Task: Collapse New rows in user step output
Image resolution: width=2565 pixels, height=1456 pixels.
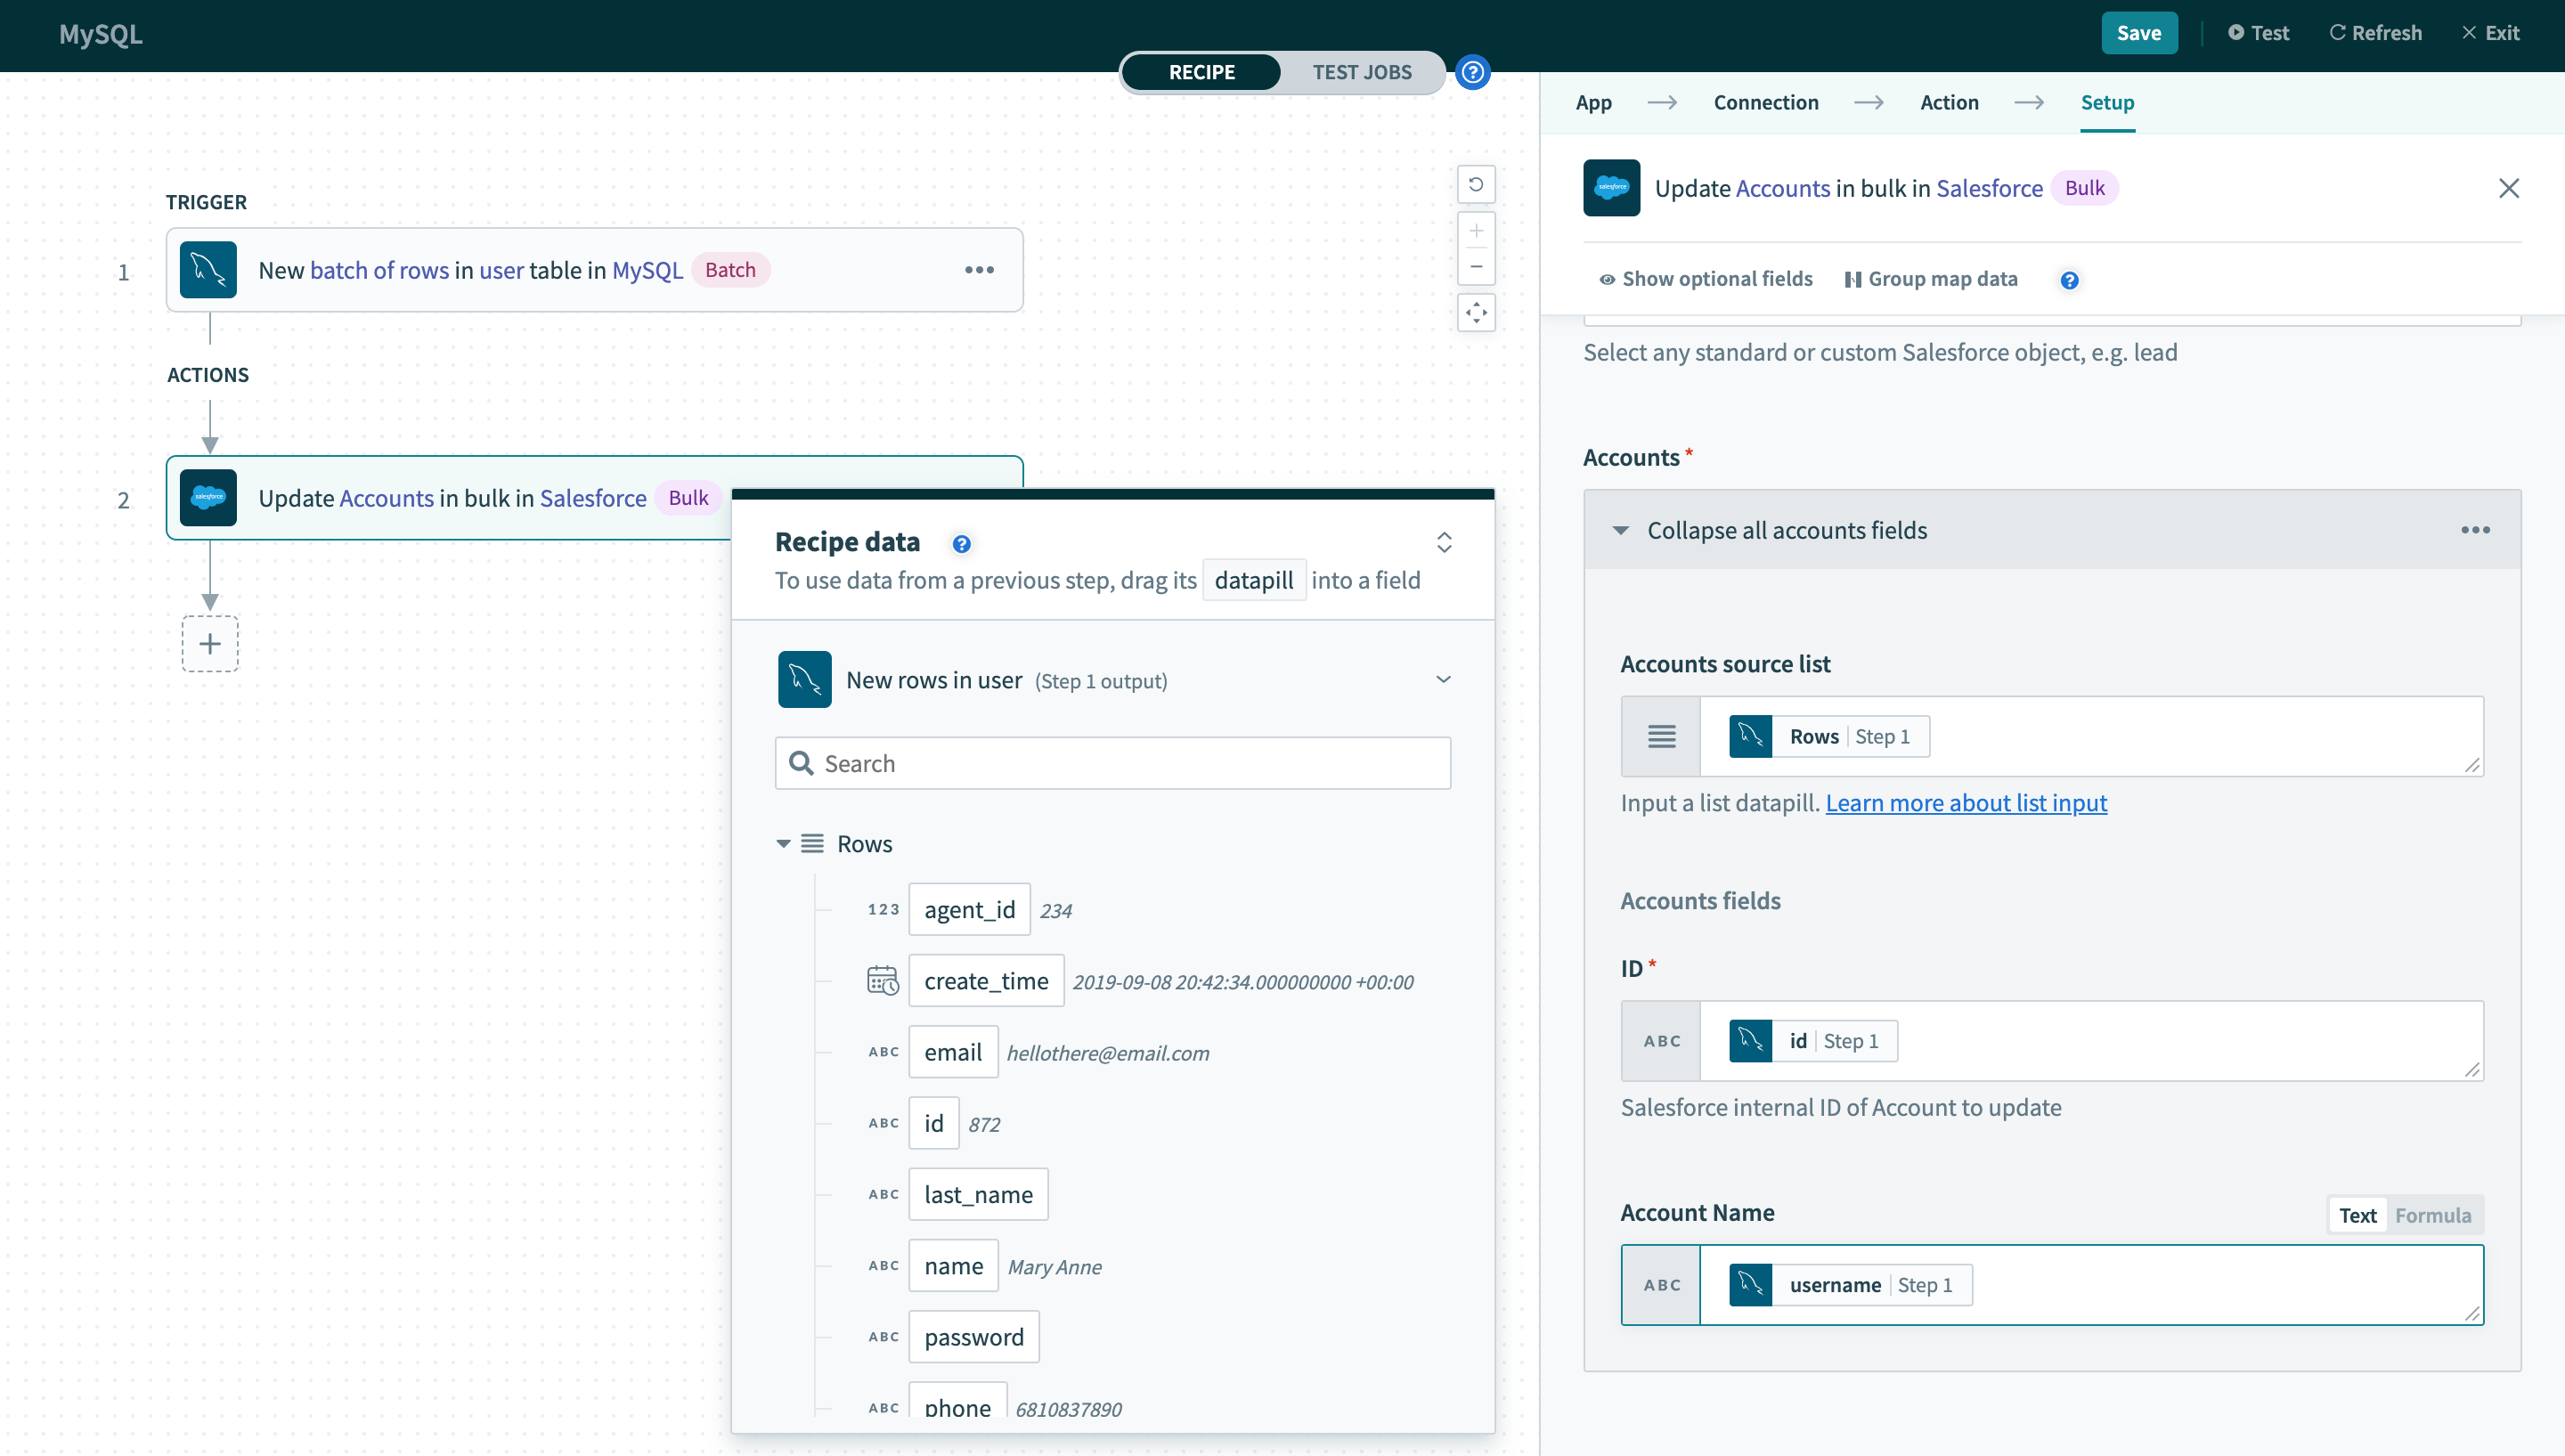Action: tap(1443, 680)
